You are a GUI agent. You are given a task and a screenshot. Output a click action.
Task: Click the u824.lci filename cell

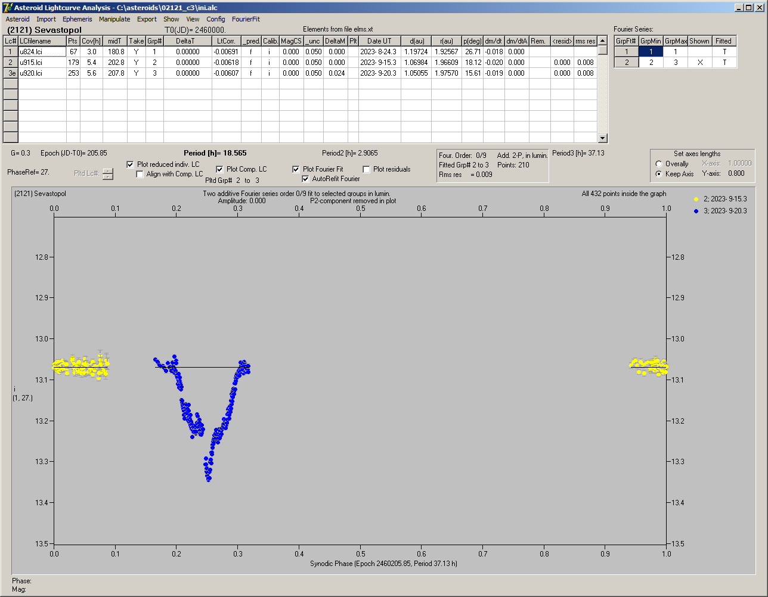[x=42, y=52]
